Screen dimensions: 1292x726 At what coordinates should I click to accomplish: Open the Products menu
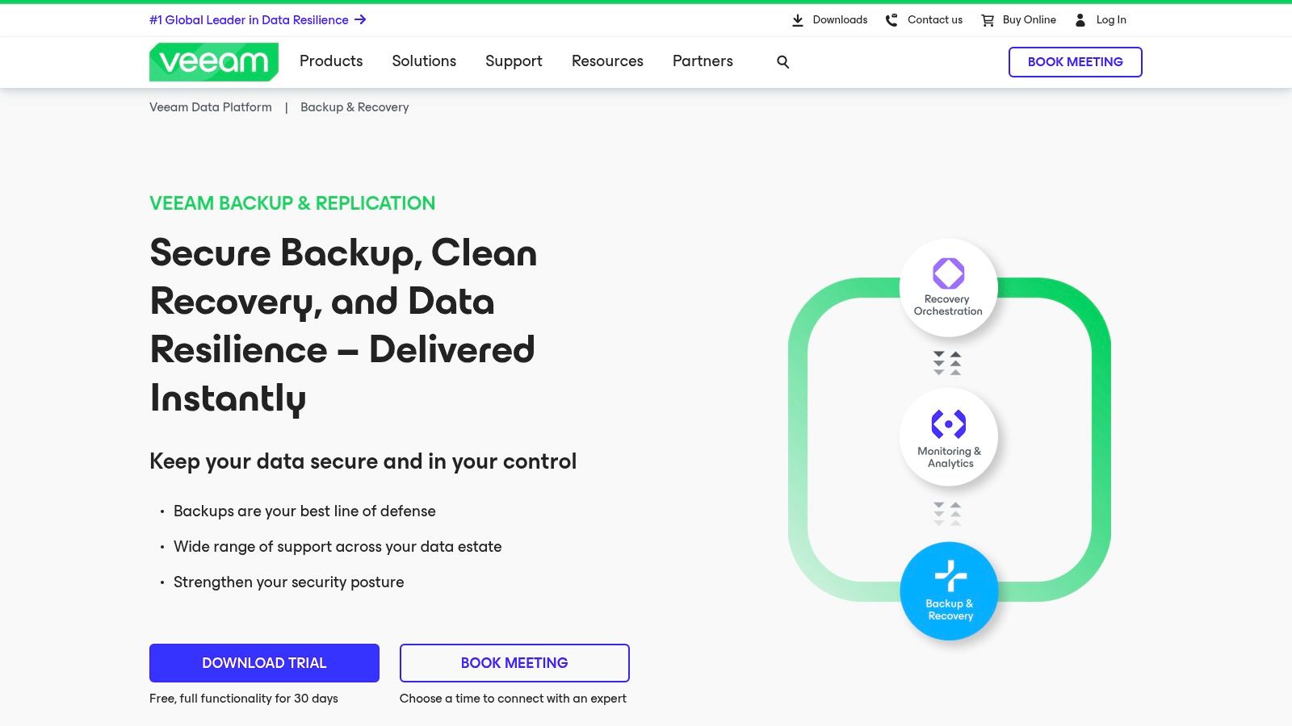[331, 61]
